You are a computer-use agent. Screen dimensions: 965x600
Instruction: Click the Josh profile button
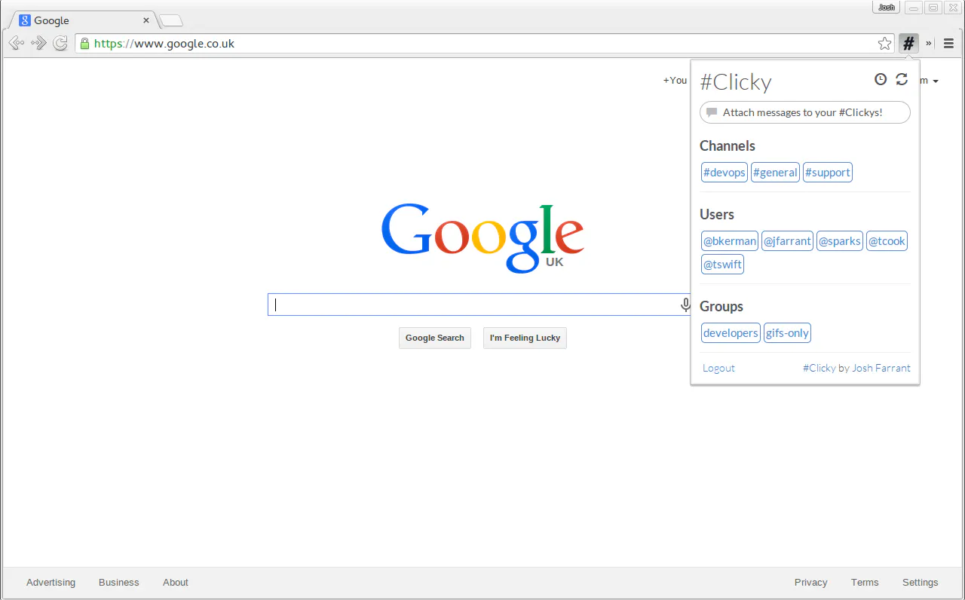coord(887,8)
